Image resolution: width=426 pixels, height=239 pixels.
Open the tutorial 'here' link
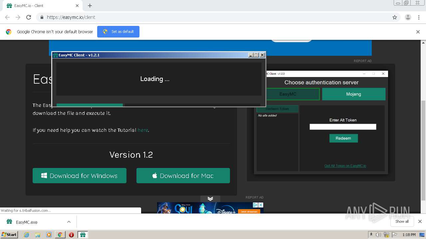143,130
